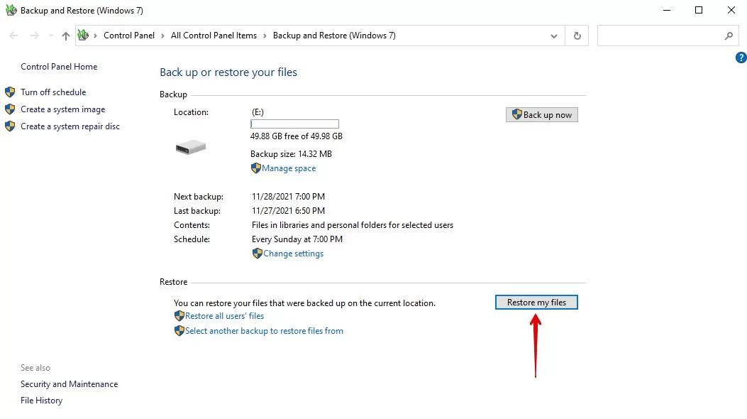
Task: Click the last backup date '11/27/2021 6:50 PM'
Action: pyautogui.click(x=288, y=211)
